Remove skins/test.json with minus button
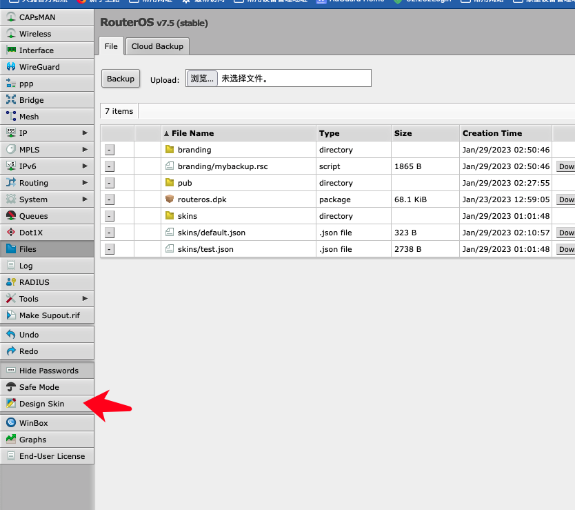Screen dimensions: 575x510 [110, 249]
